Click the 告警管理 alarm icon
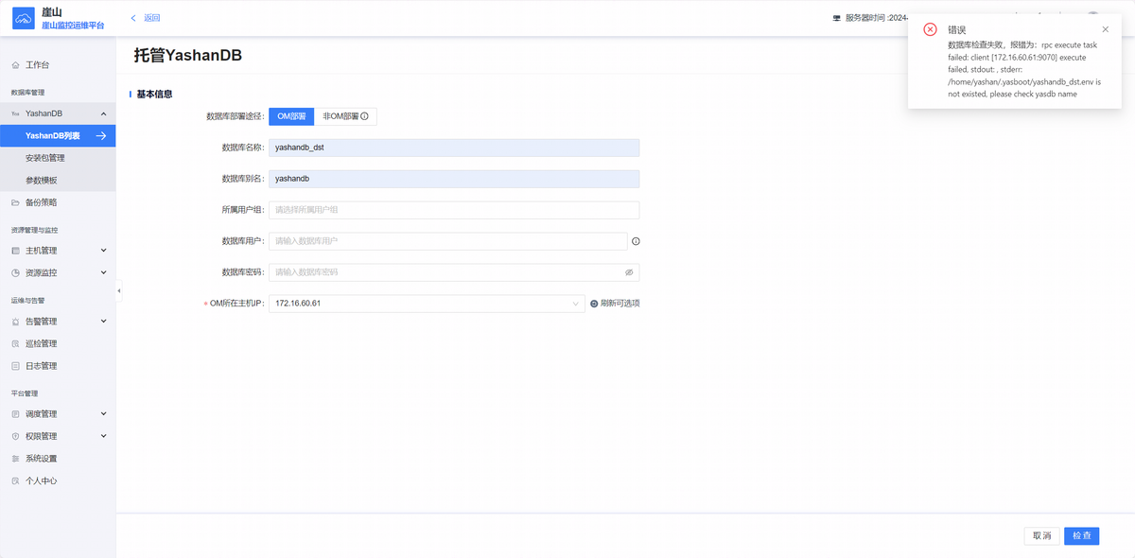This screenshot has width=1135, height=558. 15,322
